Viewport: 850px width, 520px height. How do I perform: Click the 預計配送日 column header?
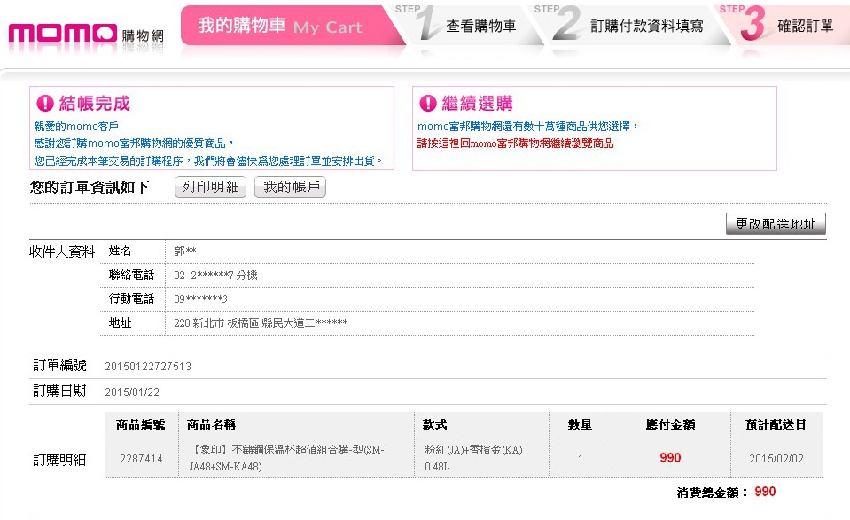point(776,424)
